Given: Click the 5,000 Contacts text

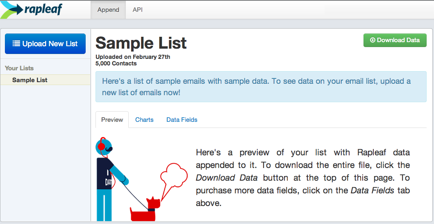Looking at the screenshot, I should pos(116,63).
